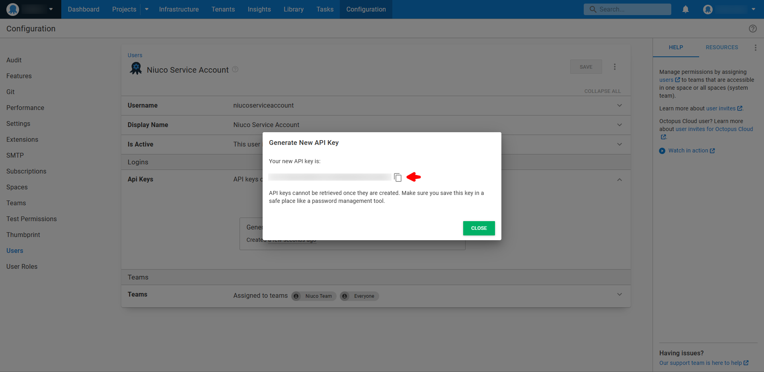
Task: Collapse the Api Keys section chevron
Action: 619,179
